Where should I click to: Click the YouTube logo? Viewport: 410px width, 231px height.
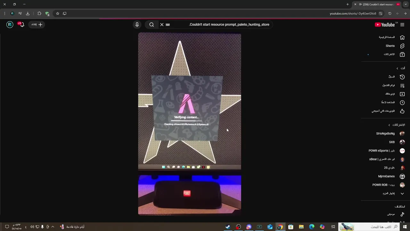(x=384, y=25)
